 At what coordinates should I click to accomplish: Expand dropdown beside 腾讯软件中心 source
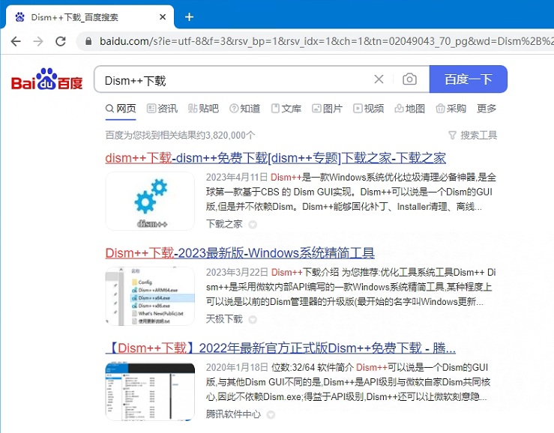point(271,414)
